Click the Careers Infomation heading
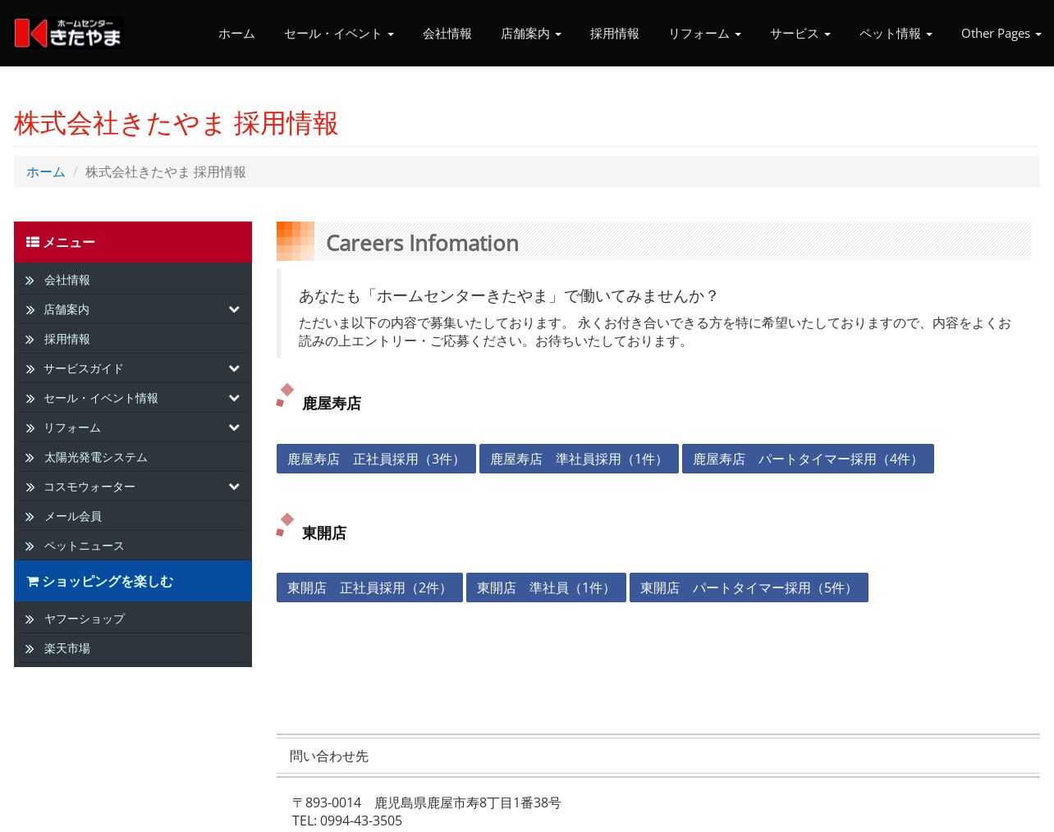1054x832 pixels. tap(422, 243)
